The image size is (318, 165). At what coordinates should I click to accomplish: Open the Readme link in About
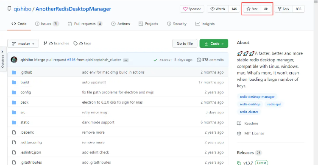[248, 123]
